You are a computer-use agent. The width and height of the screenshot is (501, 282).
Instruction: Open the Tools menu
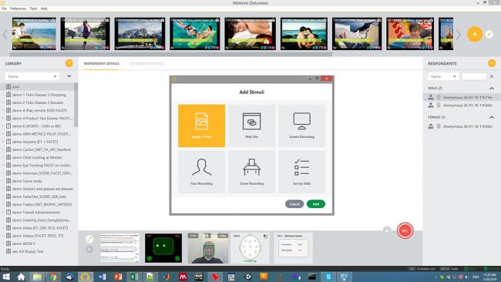point(34,8)
